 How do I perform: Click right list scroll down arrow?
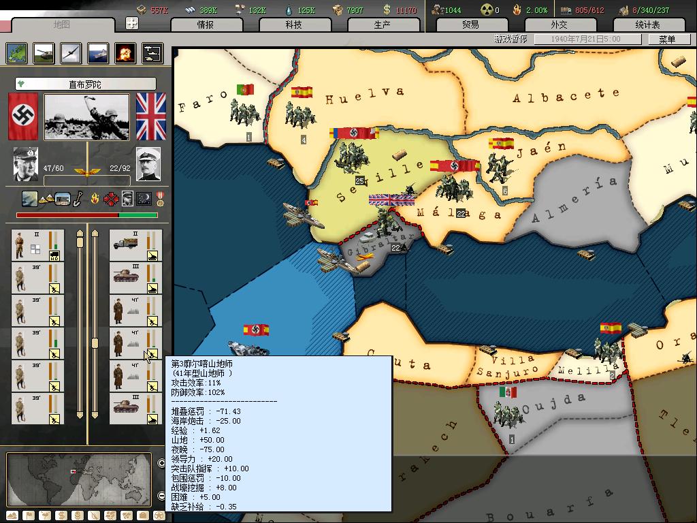[x=95, y=415]
